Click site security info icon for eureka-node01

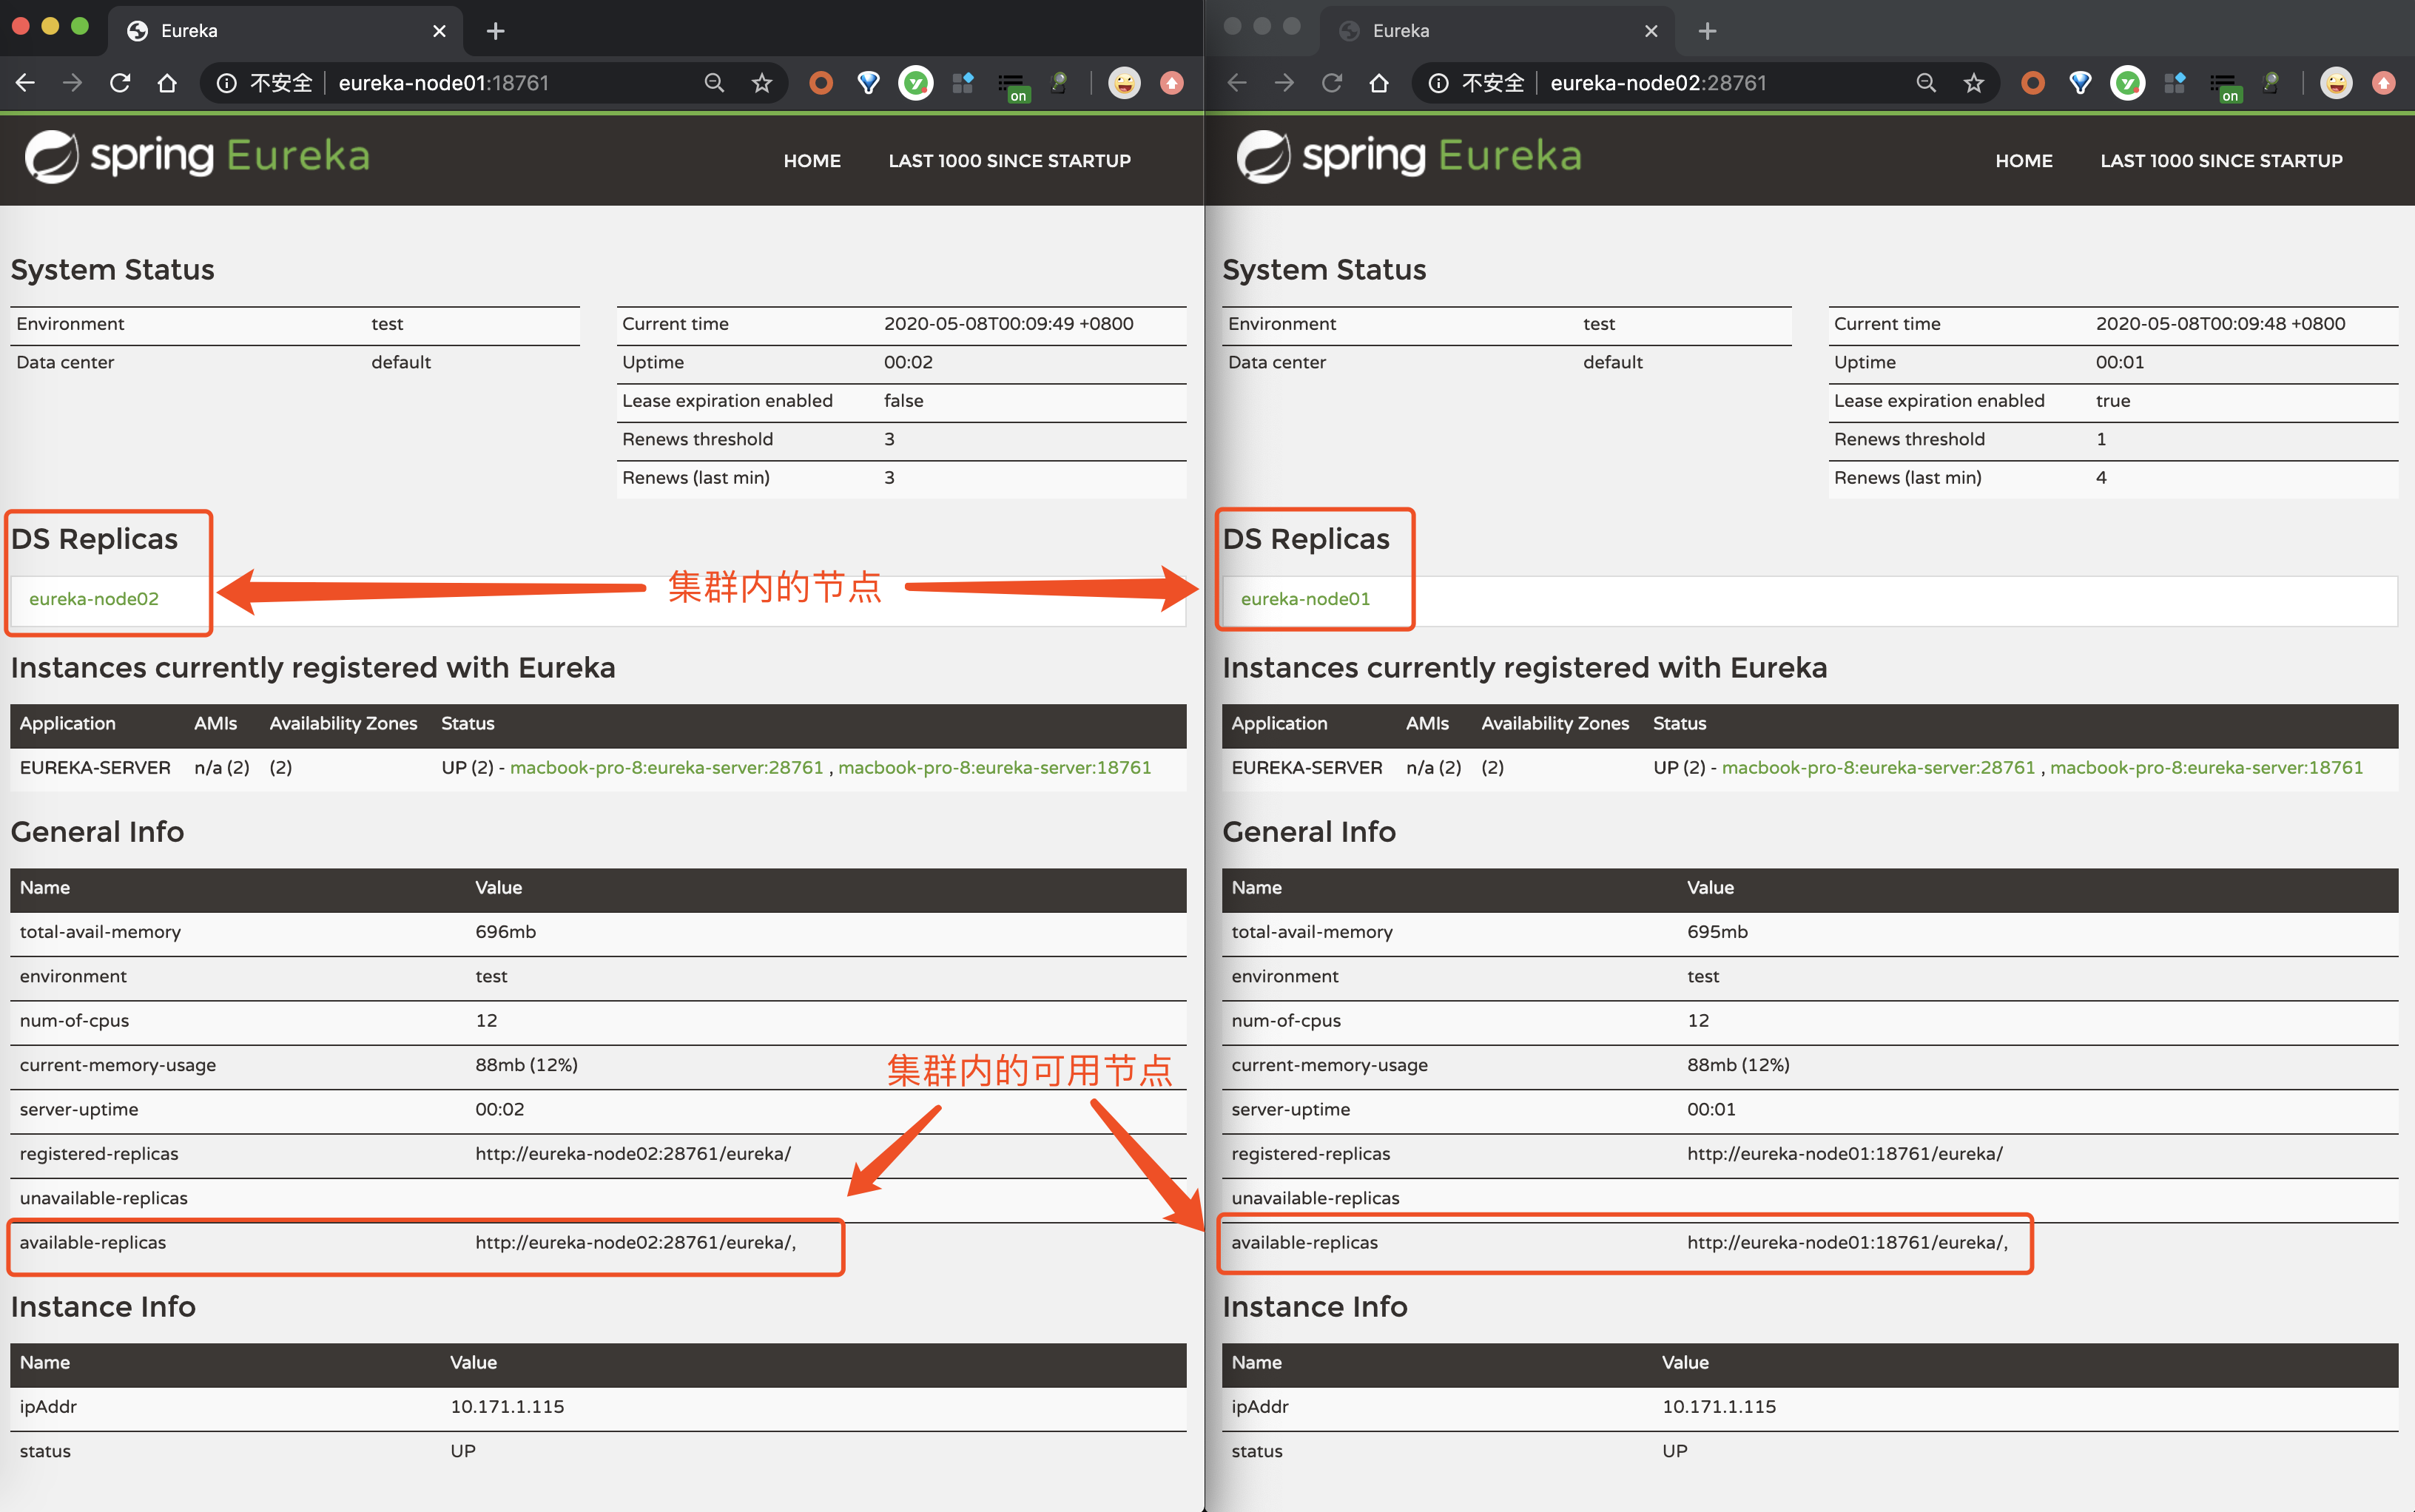(227, 83)
